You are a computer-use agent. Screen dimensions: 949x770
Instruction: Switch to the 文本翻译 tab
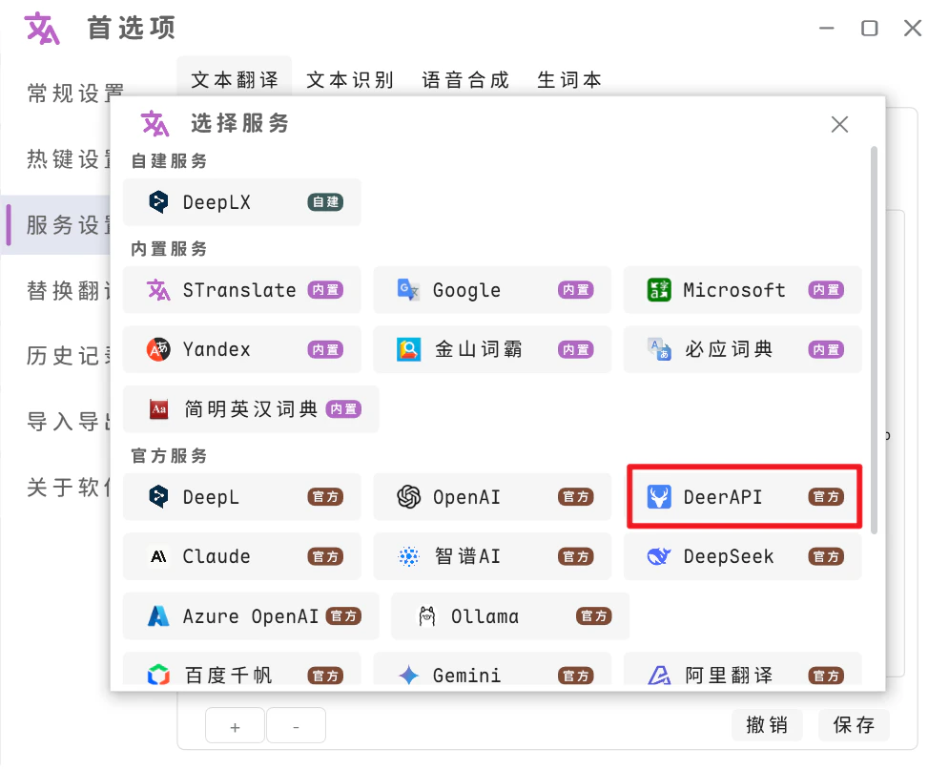click(x=235, y=79)
